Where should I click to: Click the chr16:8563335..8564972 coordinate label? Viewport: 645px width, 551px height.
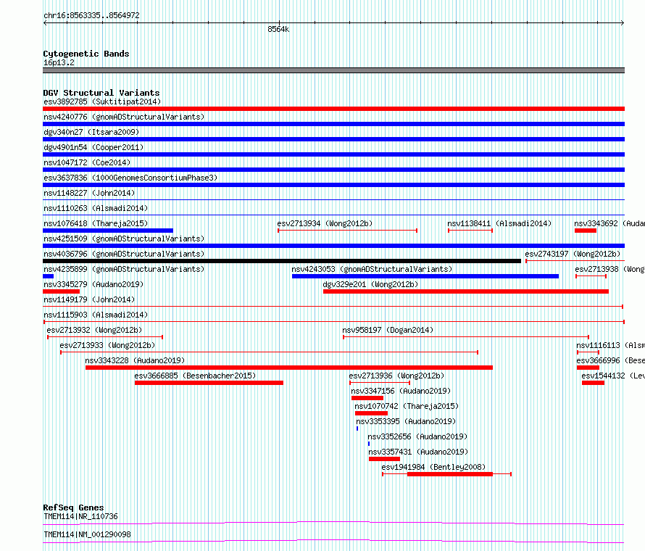click(92, 15)
